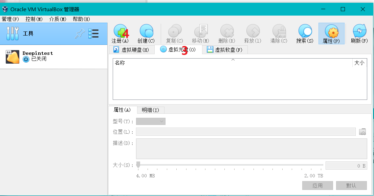Select the 属性(A) attributes tab
Image resolution: width=374 pixels, height=196 pixels.
[123, 110]
